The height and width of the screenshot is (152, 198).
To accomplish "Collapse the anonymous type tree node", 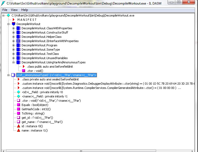I will coord(9,75).
